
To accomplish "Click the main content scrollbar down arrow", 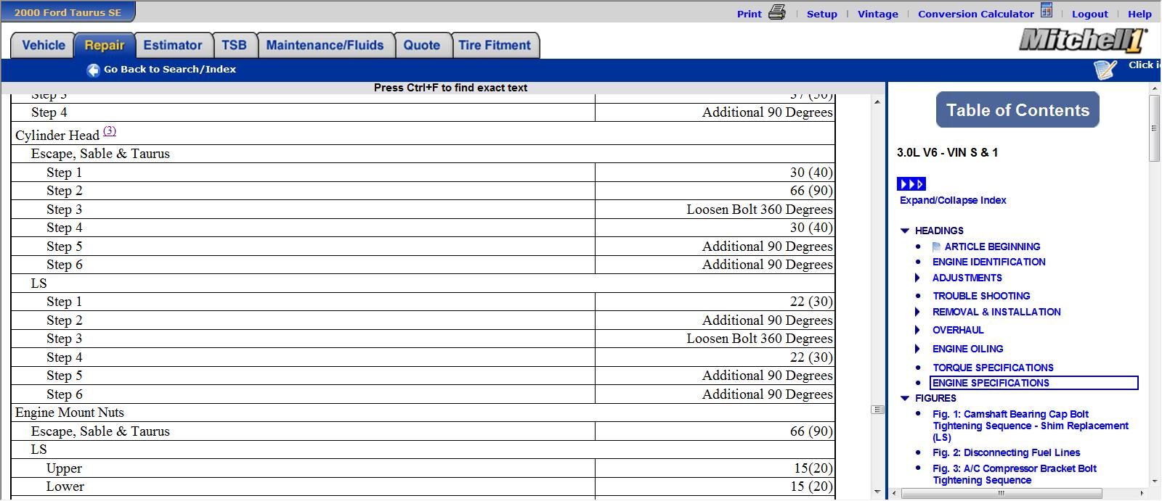I will [x=877, y=493].
